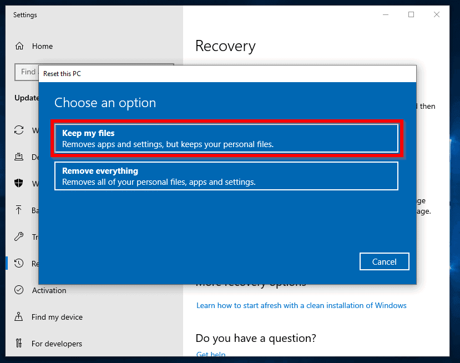Click the Get help link
Viewport: 460px width, 363px height.
coord(211,354)
